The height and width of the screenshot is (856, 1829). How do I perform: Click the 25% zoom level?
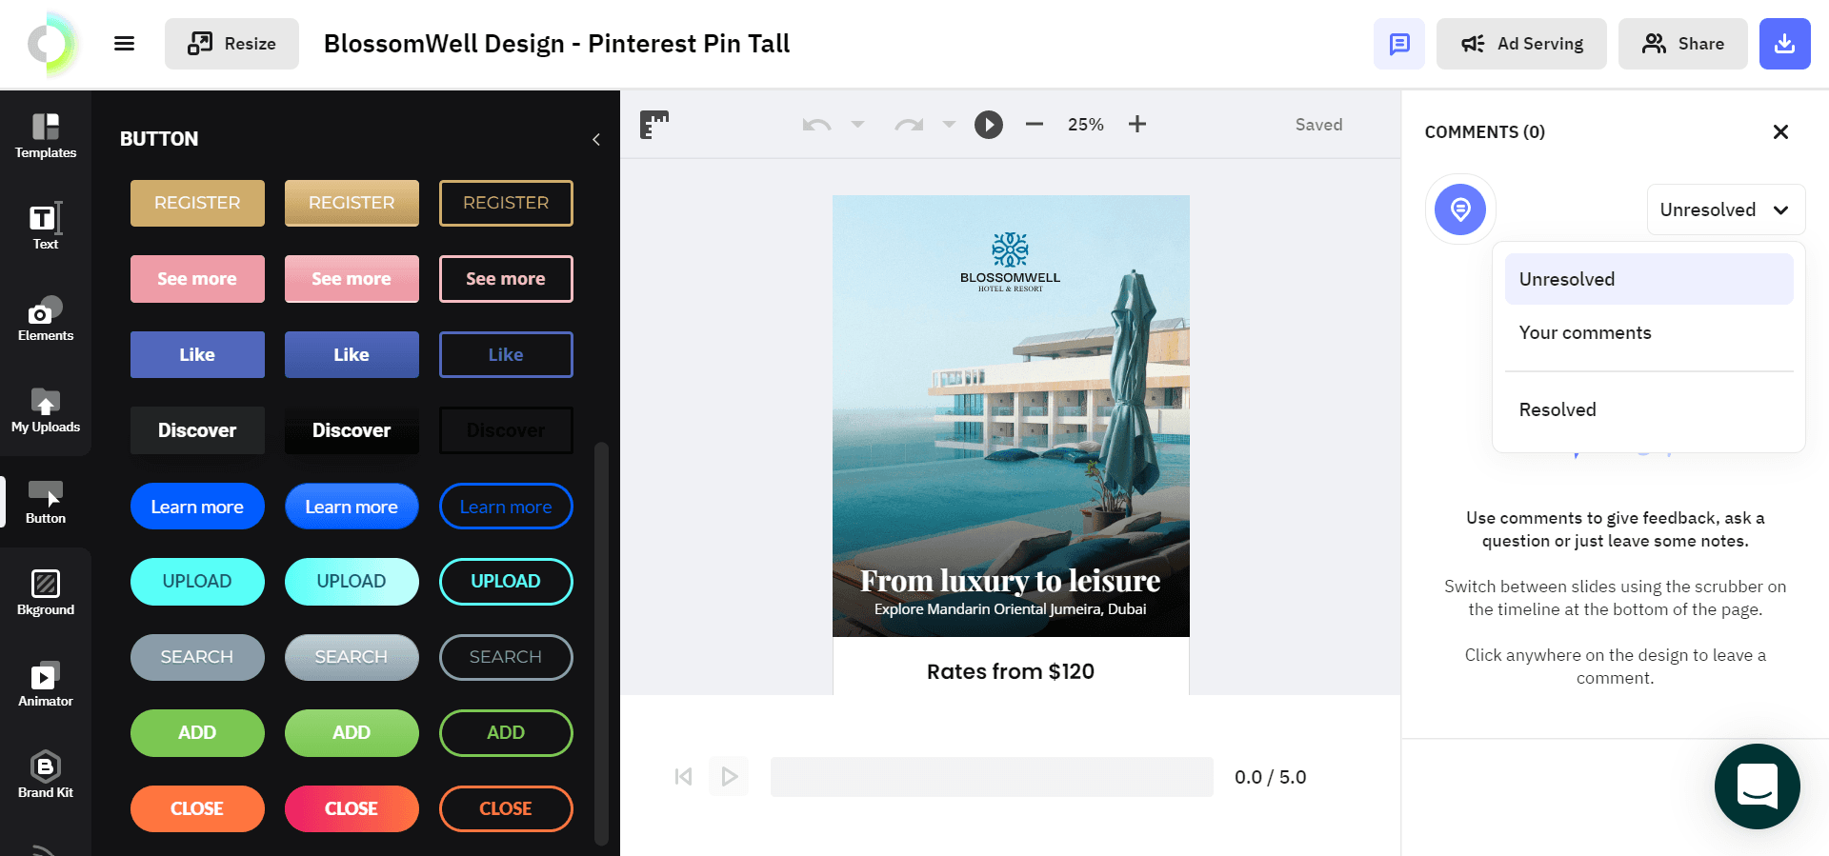(1086, 125)
